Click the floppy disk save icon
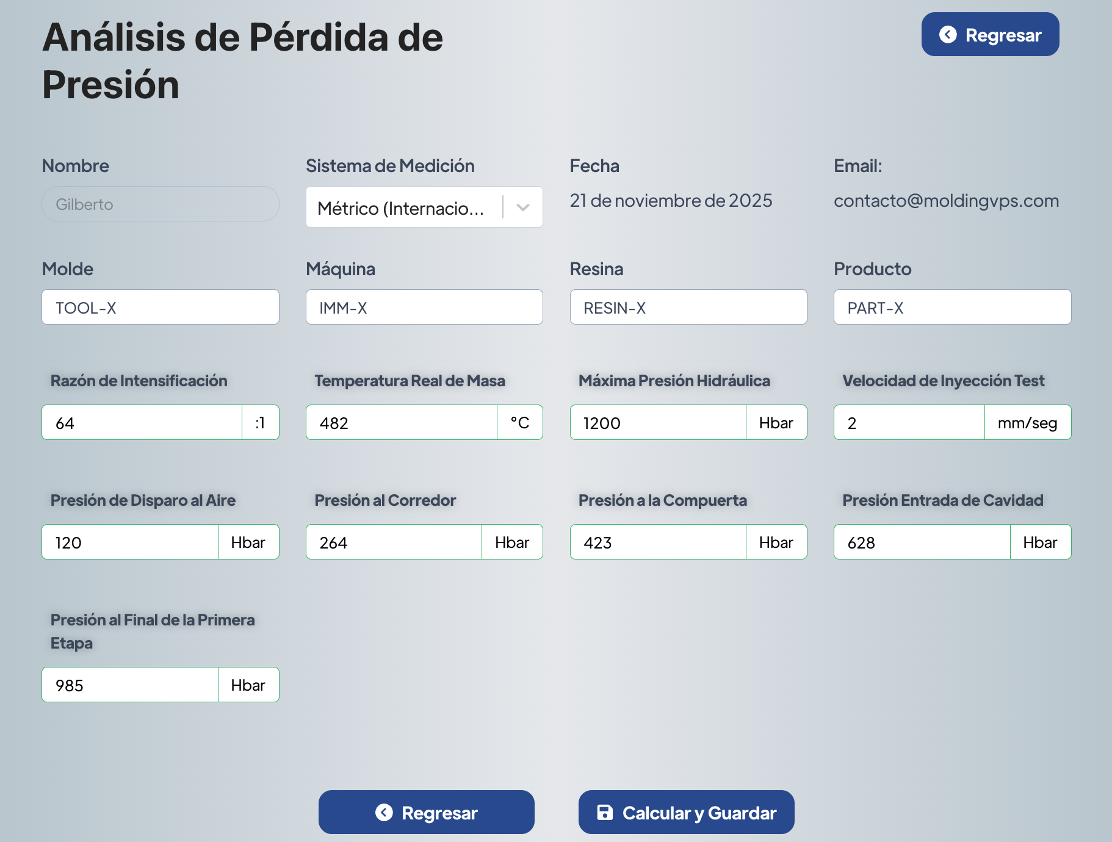 click(x=604, y=812)
